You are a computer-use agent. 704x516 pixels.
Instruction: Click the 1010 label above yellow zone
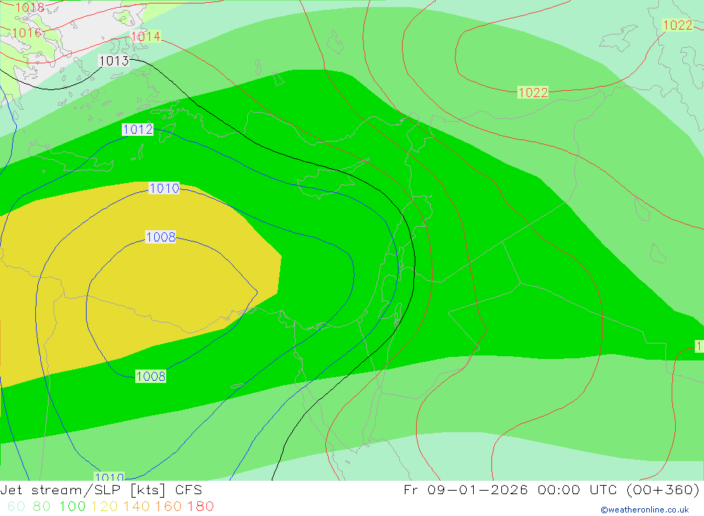pyautogui.click(x=164, y=189)
